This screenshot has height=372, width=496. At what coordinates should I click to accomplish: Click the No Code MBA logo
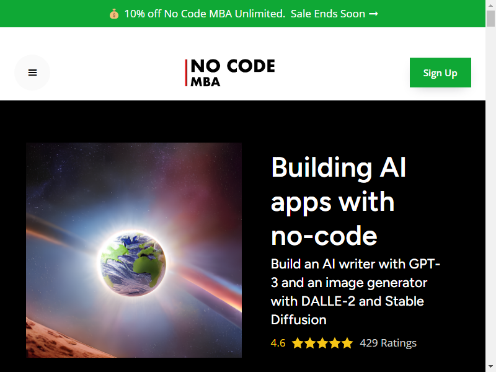(230, 73)
